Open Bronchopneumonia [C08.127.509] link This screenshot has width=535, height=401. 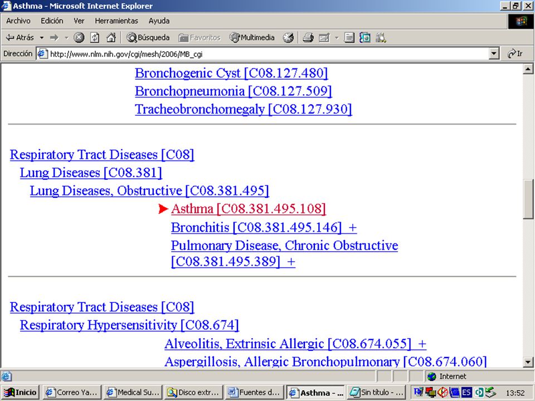click(234, 91)
